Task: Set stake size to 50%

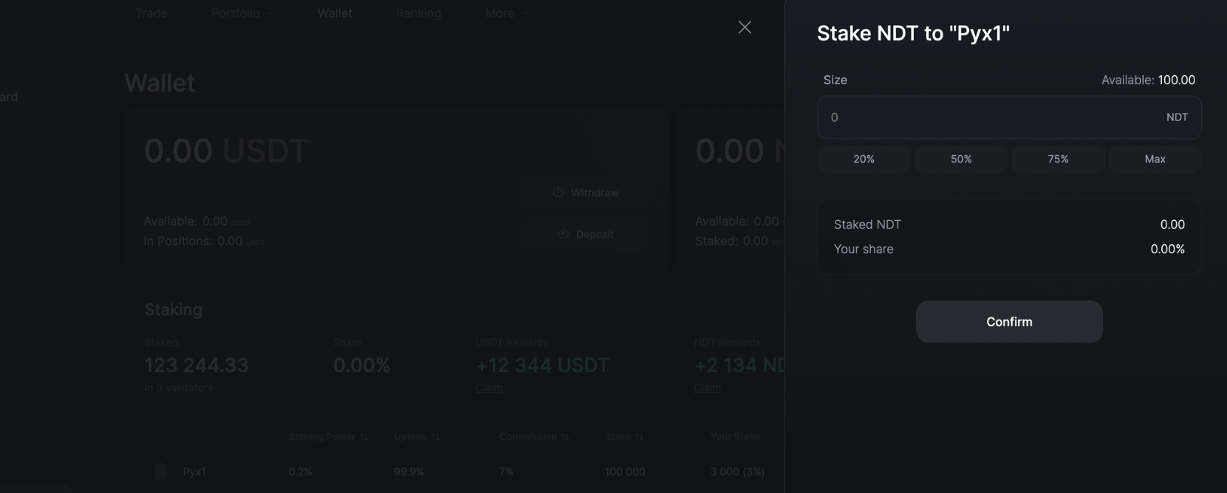Action: click(x=961, y=159)
